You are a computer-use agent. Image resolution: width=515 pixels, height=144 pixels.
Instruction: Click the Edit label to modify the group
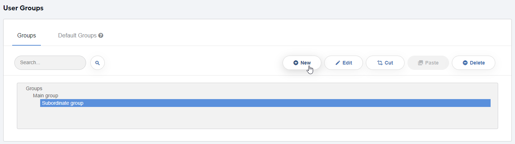(x=347, y=63)
